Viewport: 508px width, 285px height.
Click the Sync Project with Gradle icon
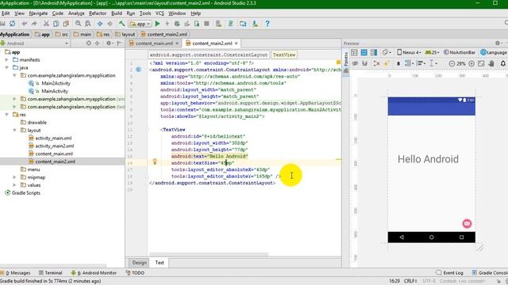pos(231,24)
